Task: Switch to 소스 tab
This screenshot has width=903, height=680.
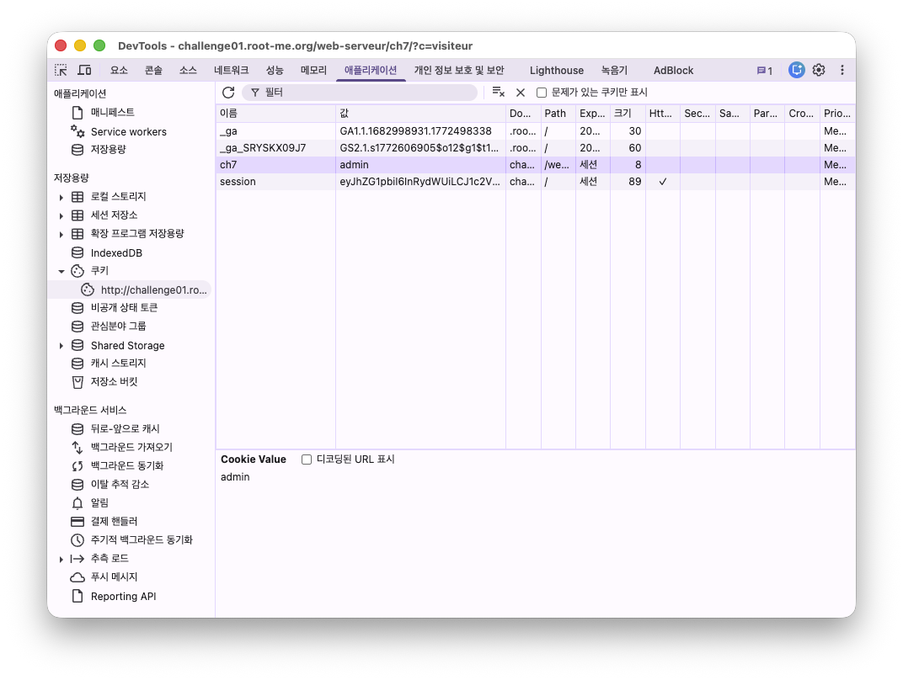Action: point(188,70)
